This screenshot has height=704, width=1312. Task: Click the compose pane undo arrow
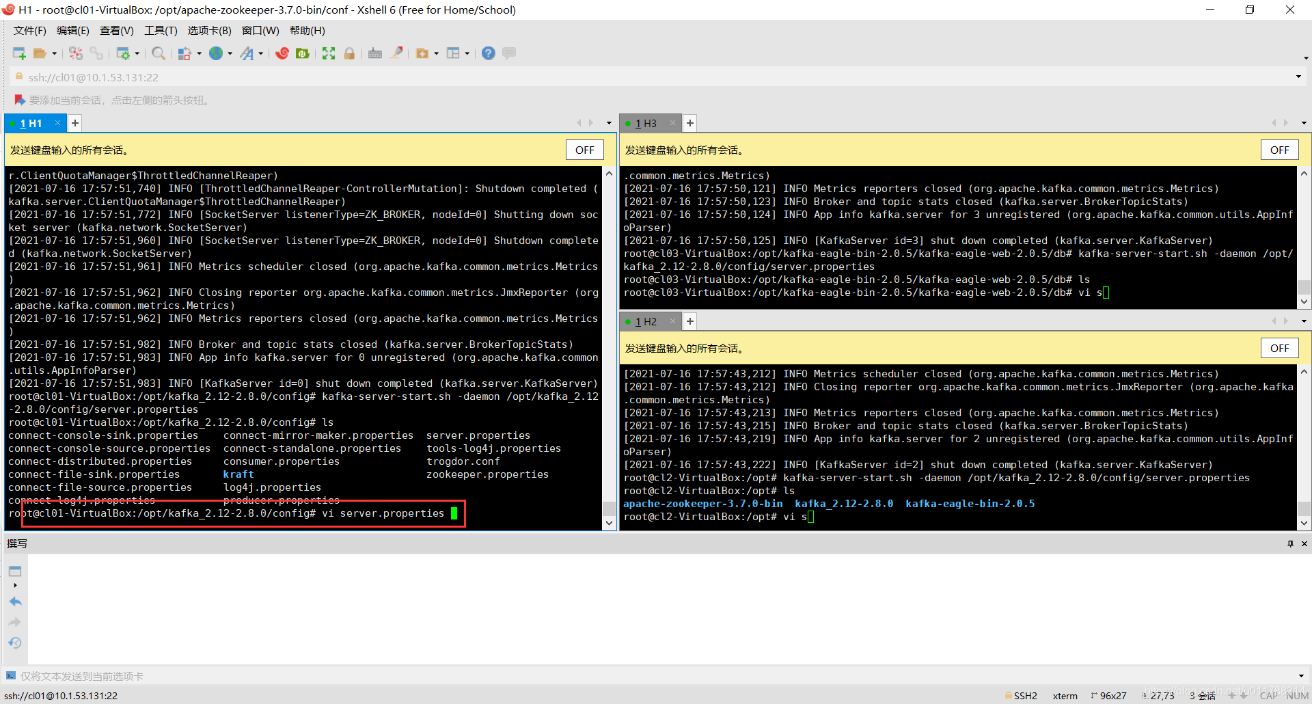click(x=15, y=601)
